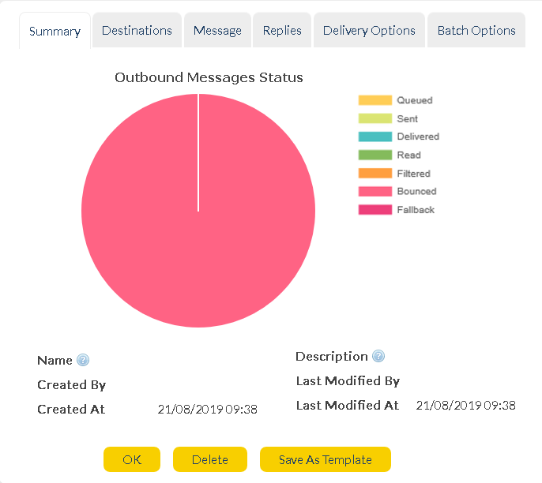Toggle the Sent legend color box
The height and width of the screenshot is (483, 542).
point(375,119)
